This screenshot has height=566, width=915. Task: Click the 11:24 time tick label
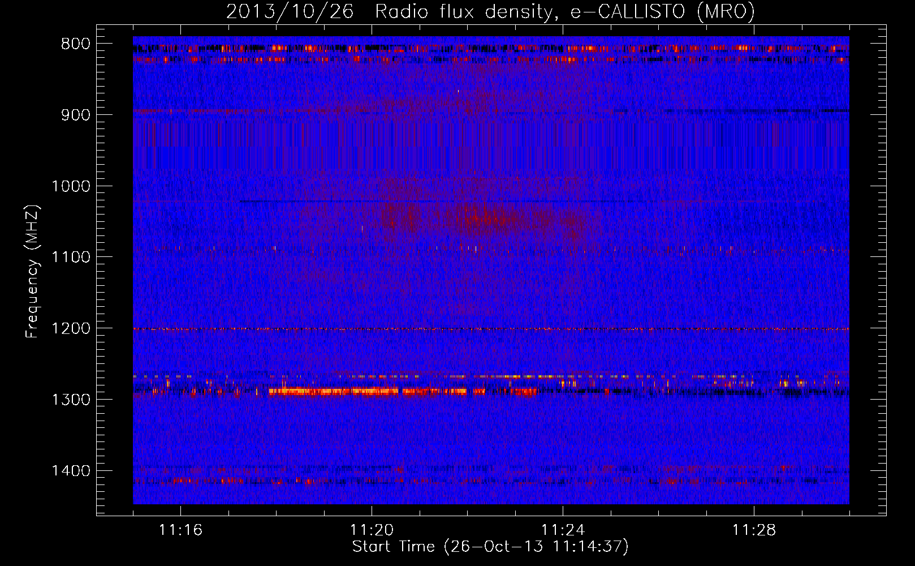[x=563, y=530]
